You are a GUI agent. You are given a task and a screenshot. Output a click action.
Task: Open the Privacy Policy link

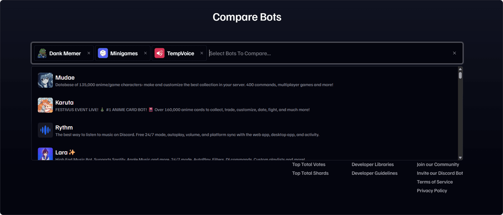point(432,191)
